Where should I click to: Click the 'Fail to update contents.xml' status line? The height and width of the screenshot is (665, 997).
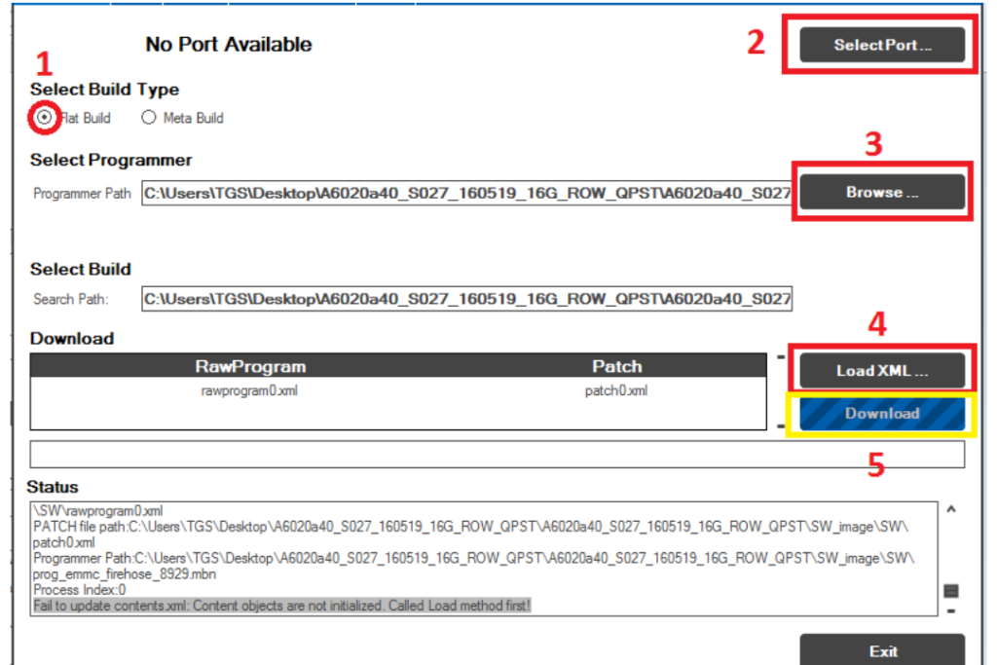point(281,606)
